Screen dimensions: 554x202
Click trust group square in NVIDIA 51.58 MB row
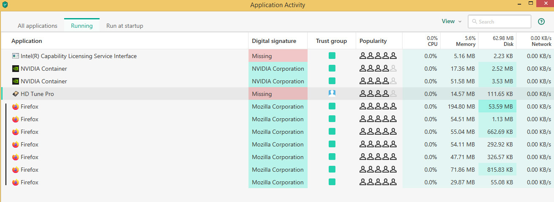[332, 81]
